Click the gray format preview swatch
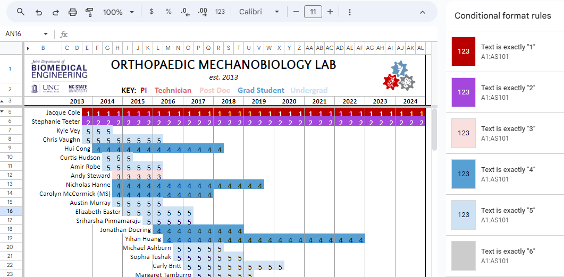Viewport: 564px width, 277px height. click(464, 255)
